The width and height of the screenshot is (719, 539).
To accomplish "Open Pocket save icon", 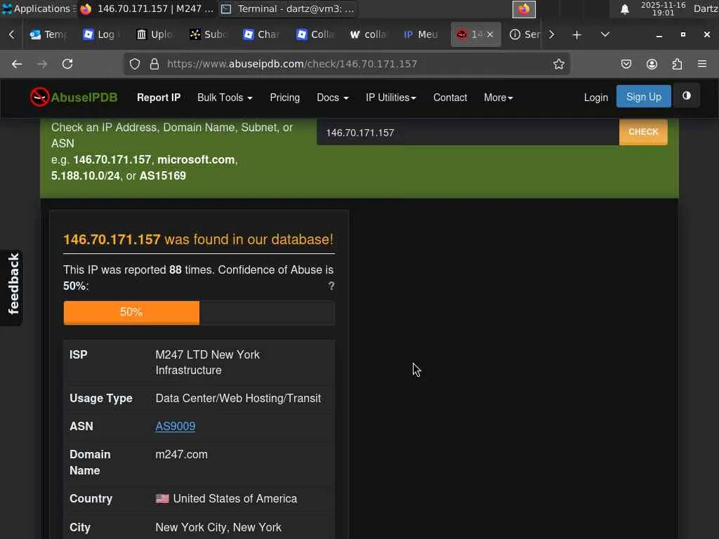I will coord(626,64).
